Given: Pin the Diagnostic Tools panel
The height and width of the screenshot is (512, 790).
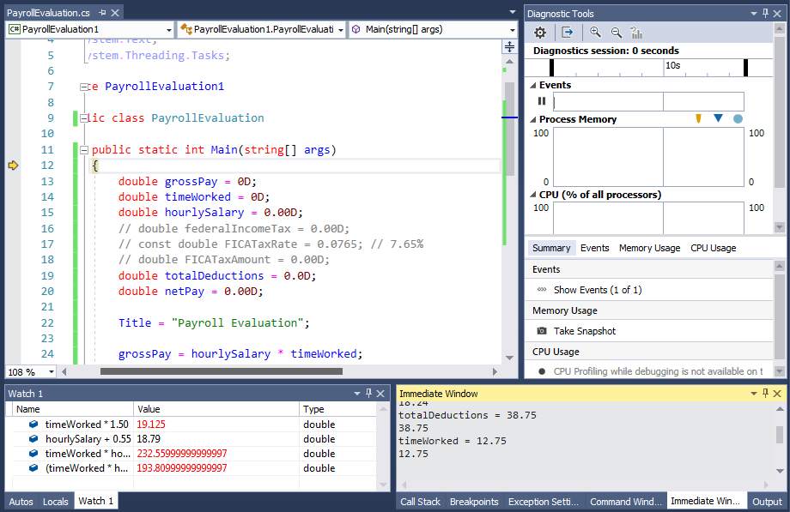Looking at the screenshot, I should pyautogui.click(x=766, y=14).
